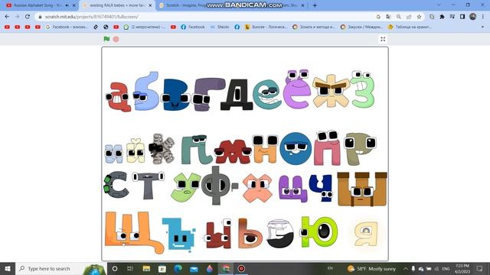The width and height of the screenshot is (490, 275).
Task: Select the existing RALR bebes tab
Action: tap(117, 5)
